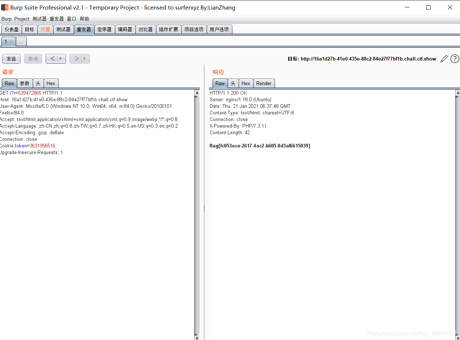The height and width of the screenshot is (340, 460).
Task: Click the 请求 section heading
Action: 8,72
